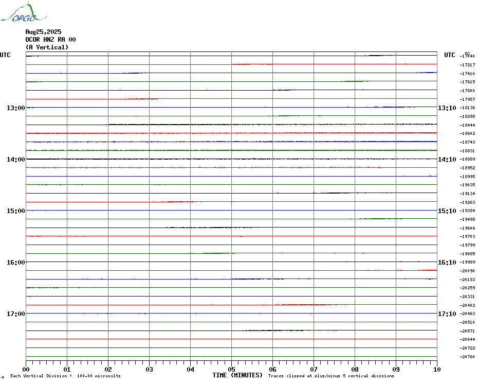The image size is (478, 383).
Task: Click the DC offset value -18136
Action: tap(467, 108)
